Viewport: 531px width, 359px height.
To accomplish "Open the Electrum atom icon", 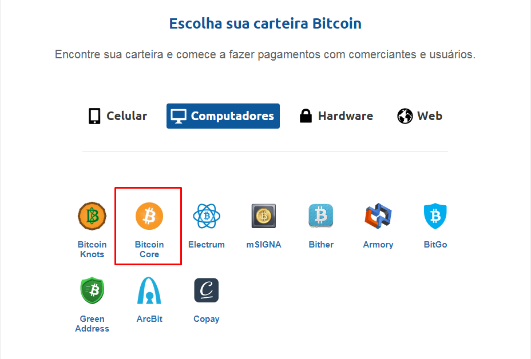I will 207,216.
